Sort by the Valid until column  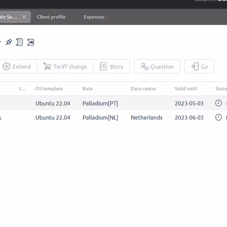coord(186,89)
